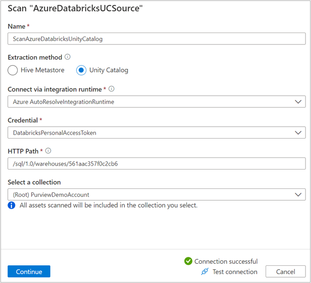Expand the integration runtime dropdown chevron
This screenshot has width=311, height=283.
tap(297, 102)
